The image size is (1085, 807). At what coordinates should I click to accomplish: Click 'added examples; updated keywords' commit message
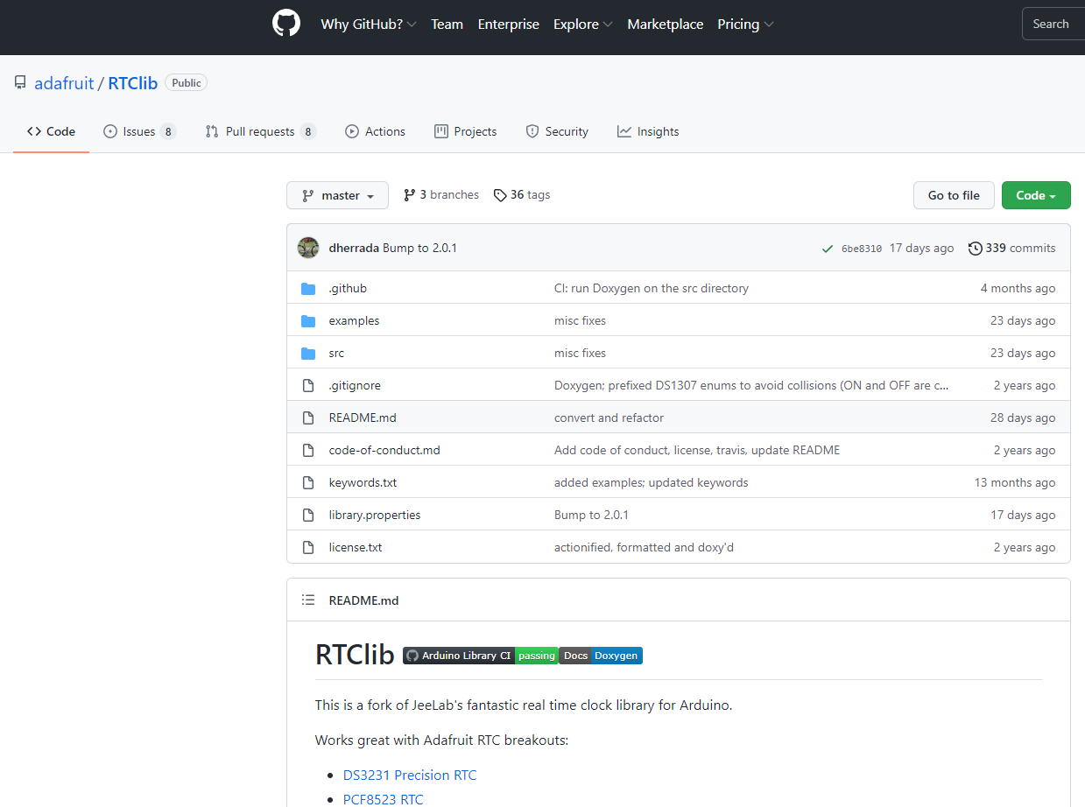pyautogui.click(x=652, y=483)
